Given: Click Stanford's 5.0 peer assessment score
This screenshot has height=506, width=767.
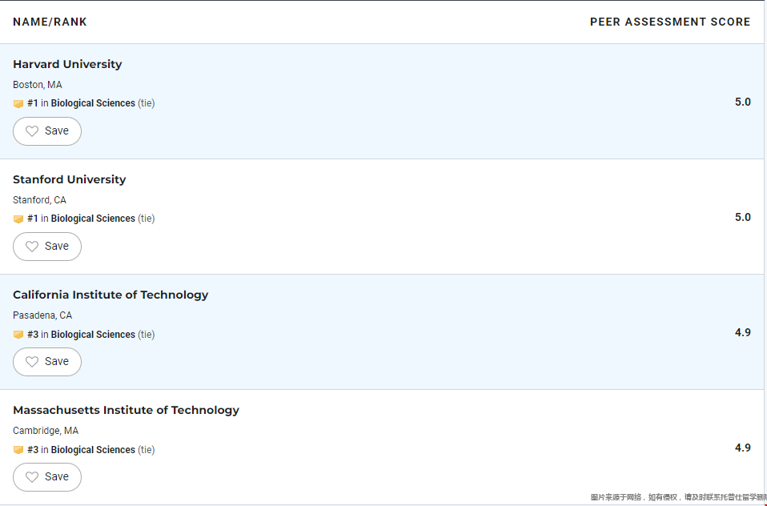Looking at the screenshot, I should [742, 217].
